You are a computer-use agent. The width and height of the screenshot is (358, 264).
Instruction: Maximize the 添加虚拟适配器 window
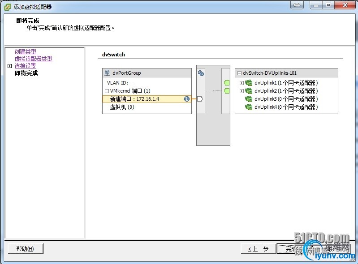tap(328, 5)
